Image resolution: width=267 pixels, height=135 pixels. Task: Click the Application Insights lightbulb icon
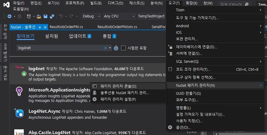(x=19, y=91)
